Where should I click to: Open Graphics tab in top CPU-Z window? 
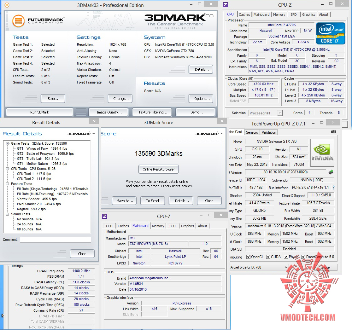(309, 14)
